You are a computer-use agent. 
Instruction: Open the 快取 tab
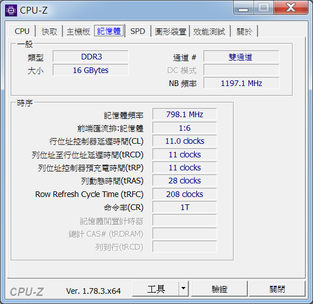49,32
